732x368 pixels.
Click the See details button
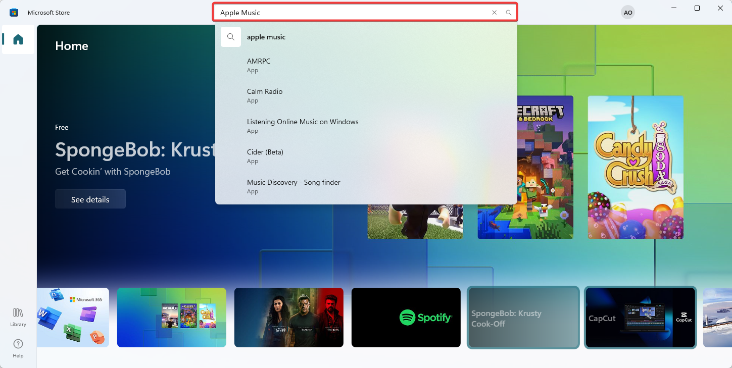coord(90,199)
